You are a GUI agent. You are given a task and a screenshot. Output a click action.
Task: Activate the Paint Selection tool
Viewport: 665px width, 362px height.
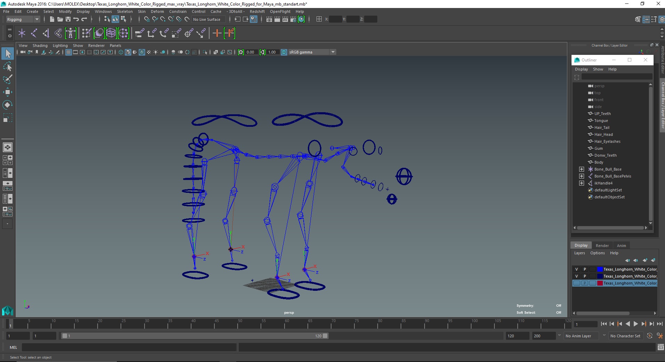8,79
